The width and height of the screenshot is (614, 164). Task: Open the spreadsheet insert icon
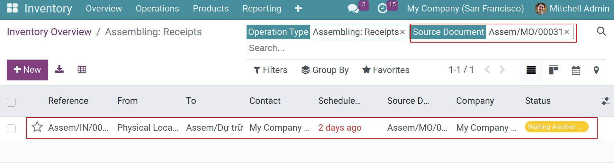coord(82,70)
